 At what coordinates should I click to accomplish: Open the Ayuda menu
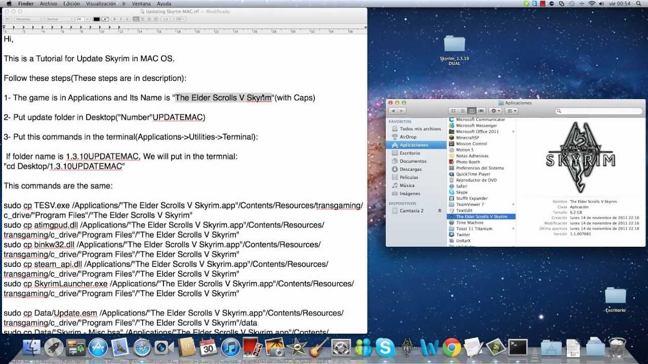164,4
